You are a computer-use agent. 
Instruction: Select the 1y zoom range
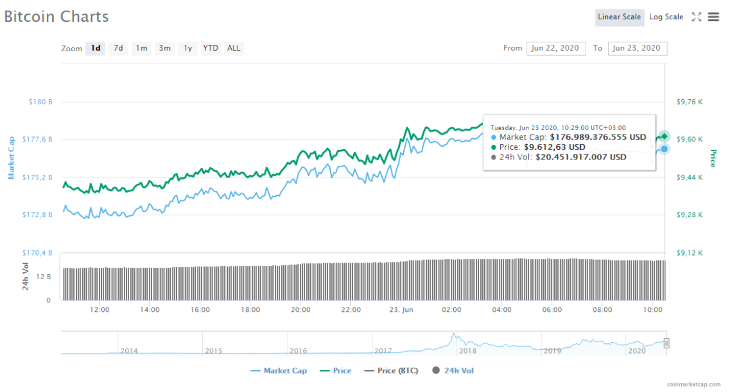click(x=187, y=48)
